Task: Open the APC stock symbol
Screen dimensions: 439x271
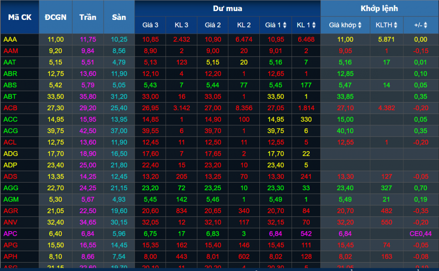Action: pos(10,233)
